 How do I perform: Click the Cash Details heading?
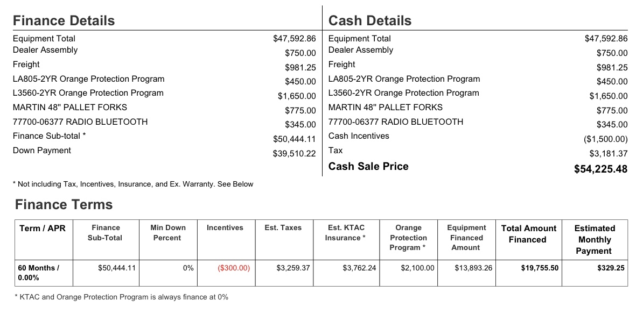tap(370, 20)
